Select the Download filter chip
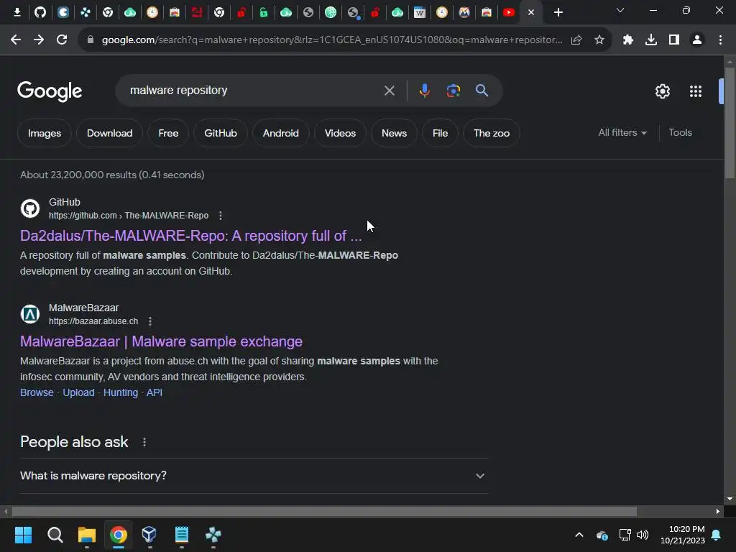 click(109, 133)
